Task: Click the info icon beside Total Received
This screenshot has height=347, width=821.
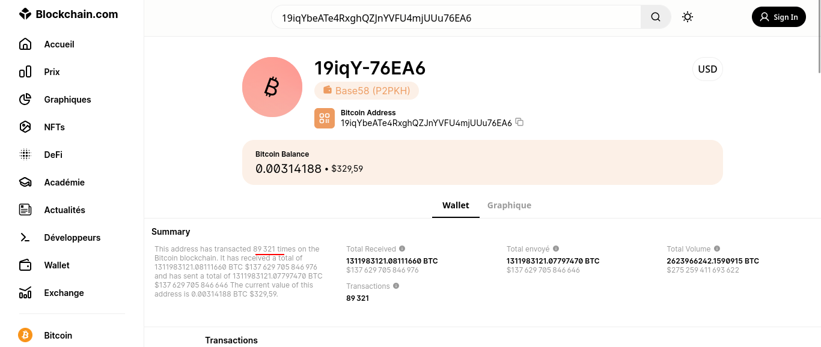Action: 402,249
